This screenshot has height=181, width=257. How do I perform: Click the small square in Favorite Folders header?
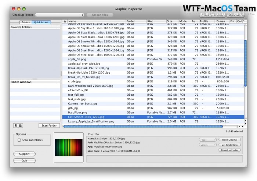click(58, 27)
